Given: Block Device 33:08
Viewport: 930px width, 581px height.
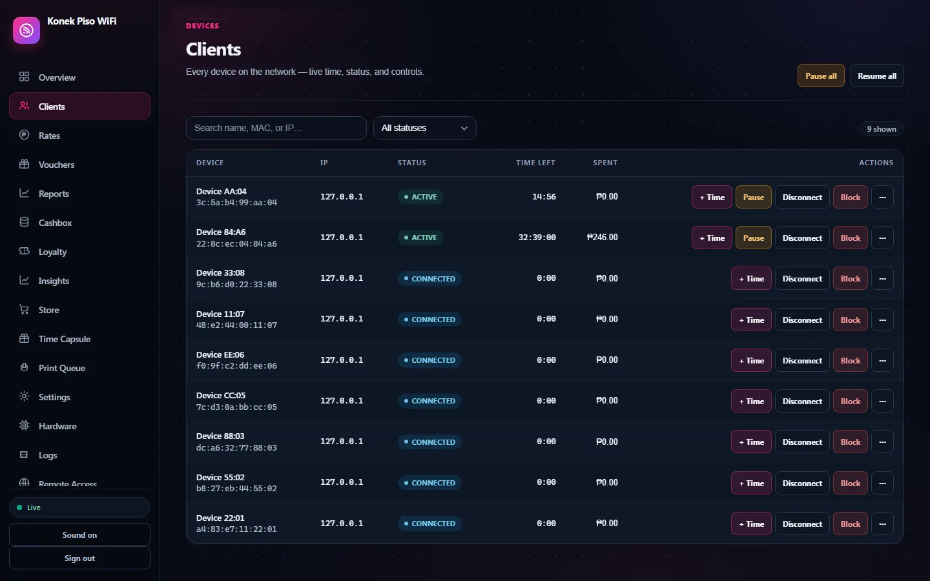Looking at the screenshot, I should pos(850,278).
